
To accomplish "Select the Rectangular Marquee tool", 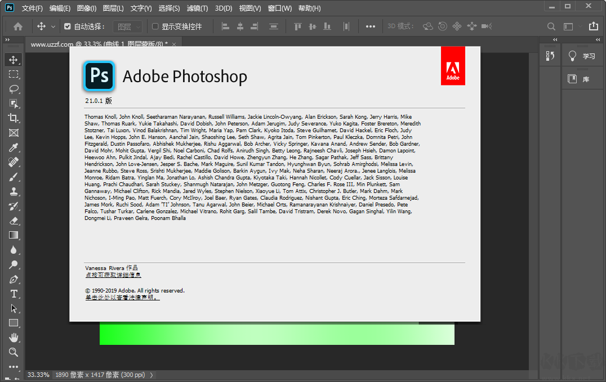I will coord(14,74).
